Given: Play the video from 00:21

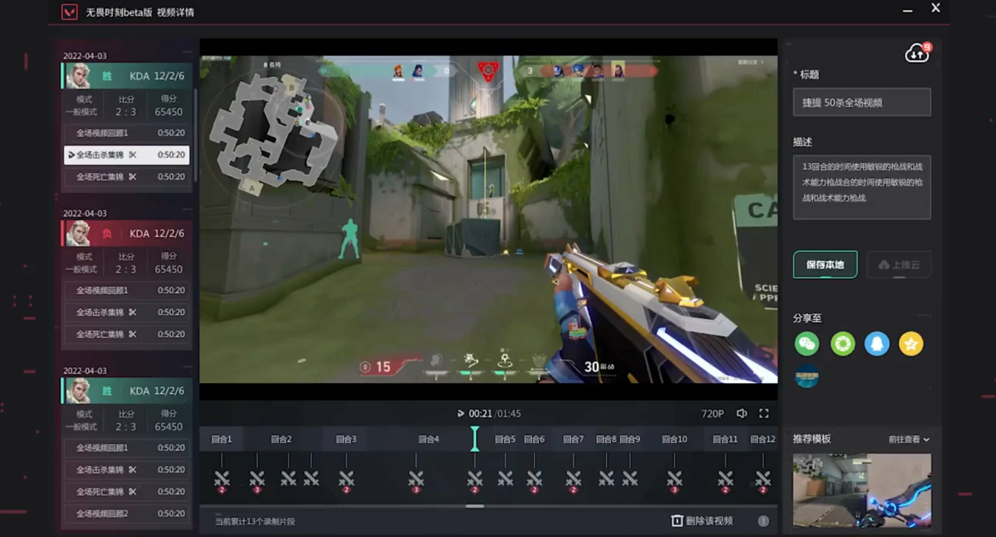Looking at the screenshot, I should click(x=460, y=413).
